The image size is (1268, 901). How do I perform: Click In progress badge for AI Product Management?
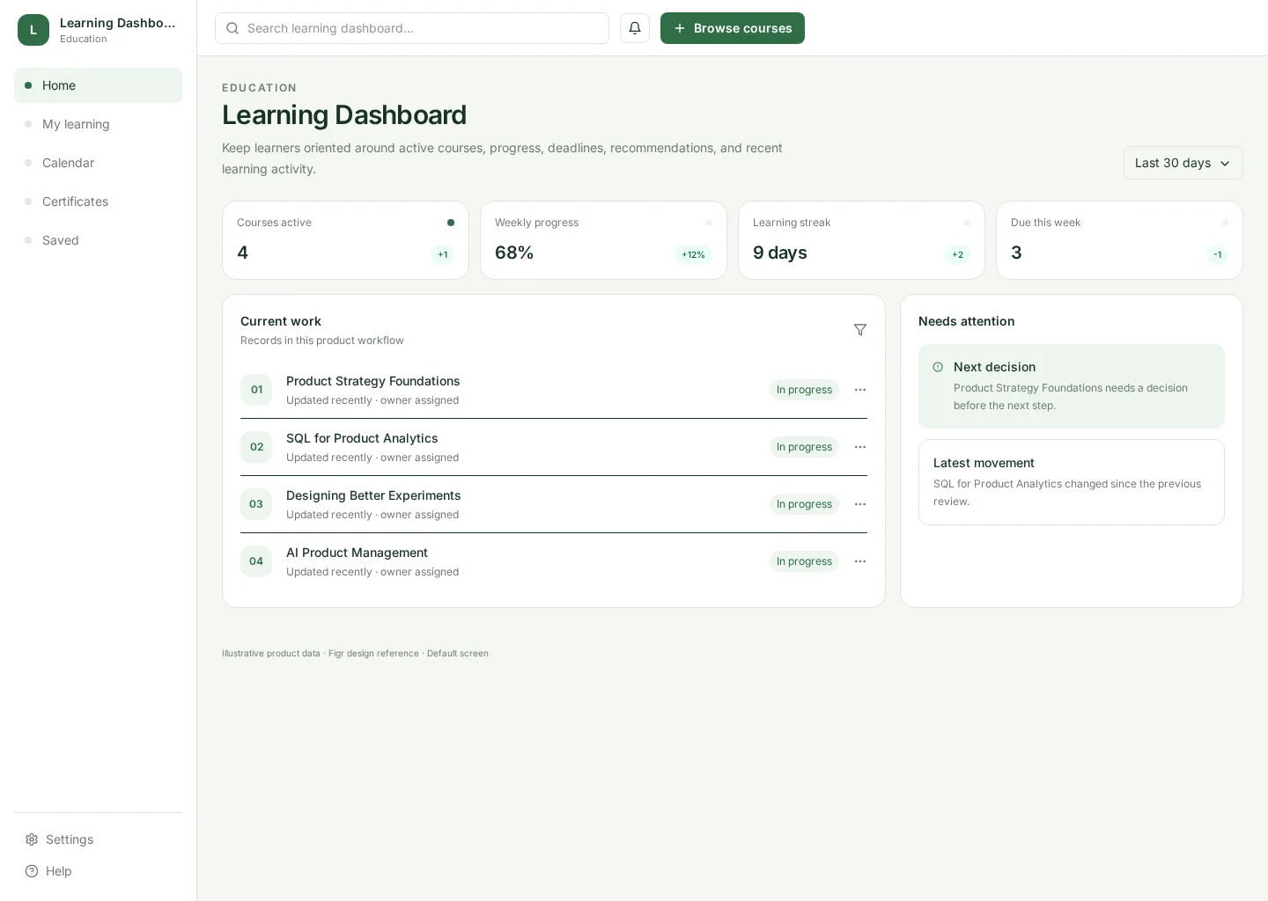(x=804, y=561)
